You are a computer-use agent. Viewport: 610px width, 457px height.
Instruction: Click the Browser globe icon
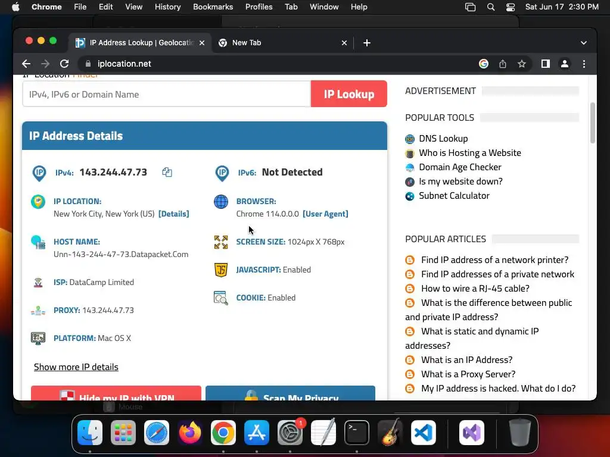click(221, 202)
